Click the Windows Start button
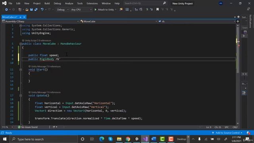This screenshot has width=254, height=143. pyautogui.click(x=5, y=139)
